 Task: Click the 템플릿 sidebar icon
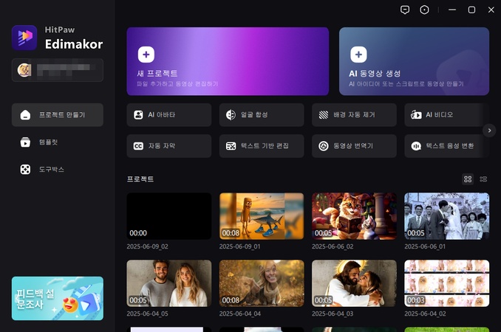click(25, 142)
